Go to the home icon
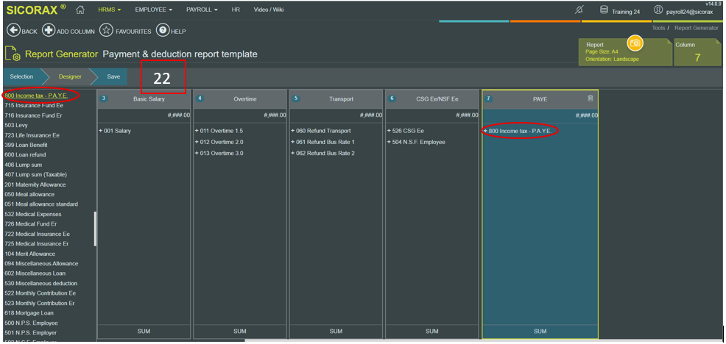 (80, 10)
